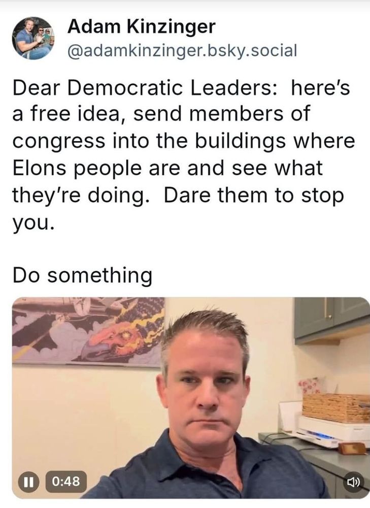The image size is (370, 508).
Task: Select the word 'congress' in the post
Action: pos(59,142)
